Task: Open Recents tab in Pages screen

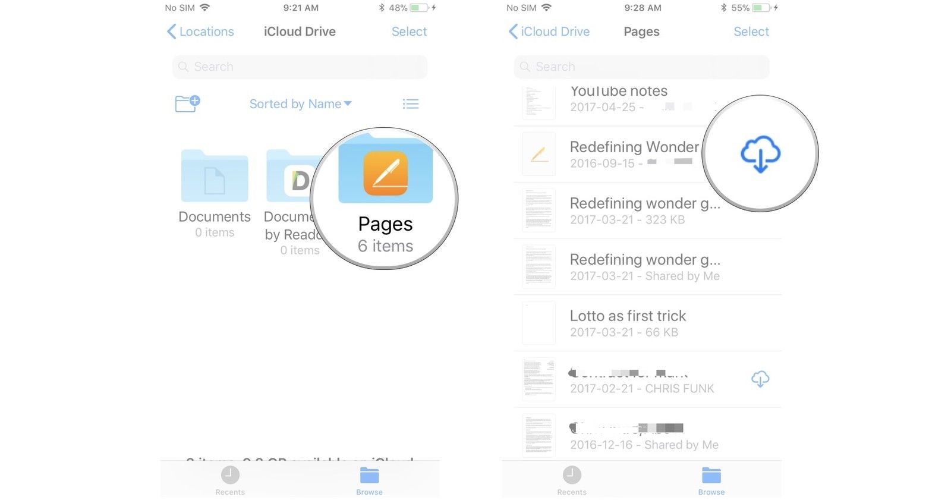Action: 572,480
